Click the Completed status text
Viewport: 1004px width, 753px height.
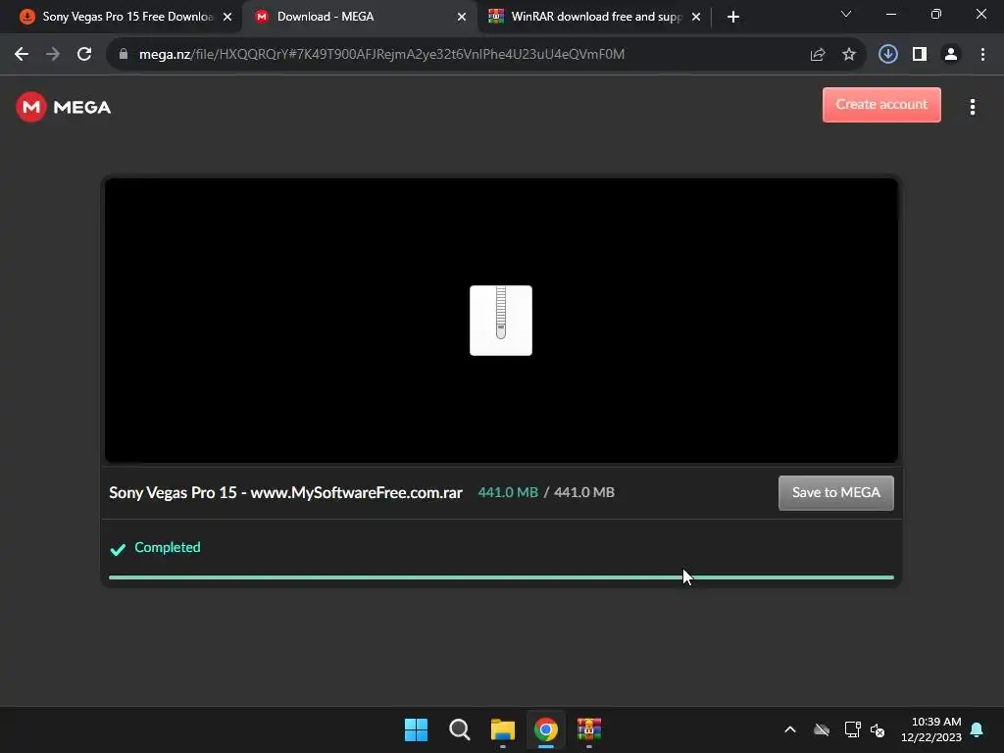pos(167,547)
